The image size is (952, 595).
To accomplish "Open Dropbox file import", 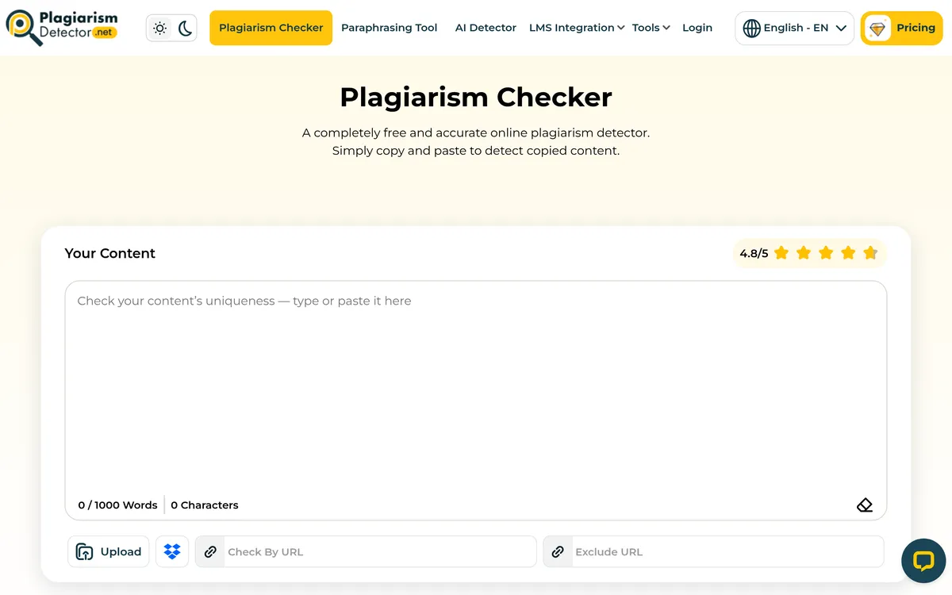I will coord(172,551).
